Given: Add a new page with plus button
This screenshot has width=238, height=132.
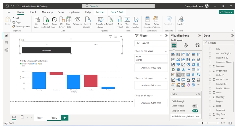Looking at the screenshot, I should (65, 118).
